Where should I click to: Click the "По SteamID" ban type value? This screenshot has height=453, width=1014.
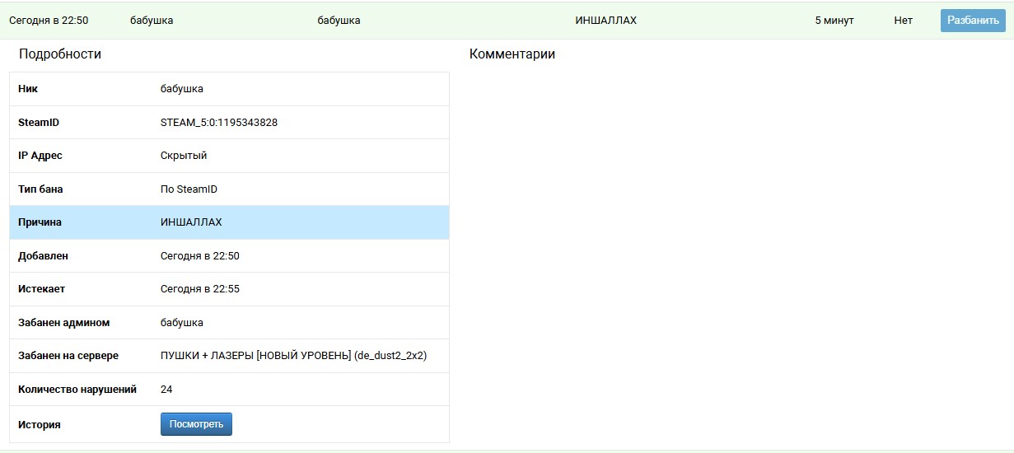coord(189,189)
